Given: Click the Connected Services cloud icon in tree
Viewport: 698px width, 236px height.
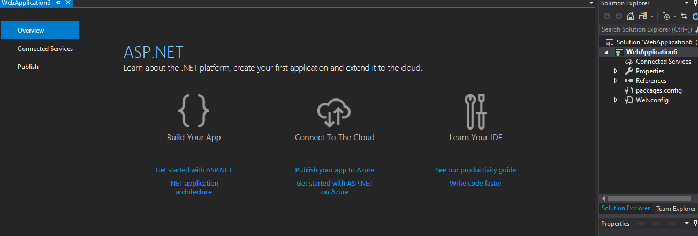Looking at the screenshot, I should pyautogui.click(x=629, y=62).
